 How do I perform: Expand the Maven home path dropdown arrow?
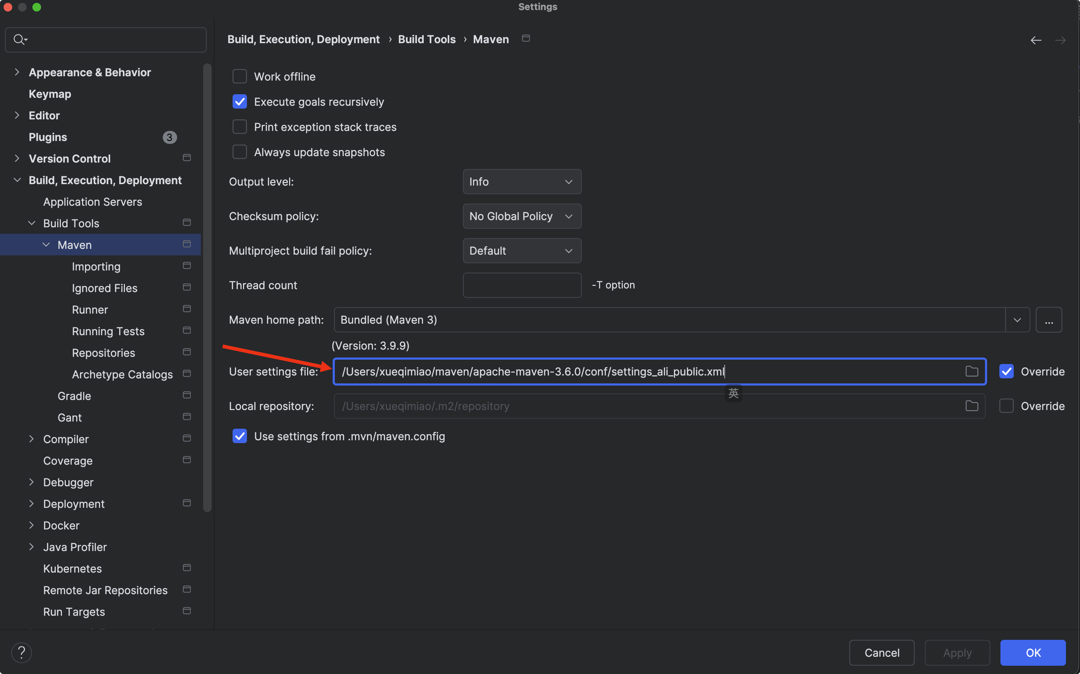pos(1017,320)
